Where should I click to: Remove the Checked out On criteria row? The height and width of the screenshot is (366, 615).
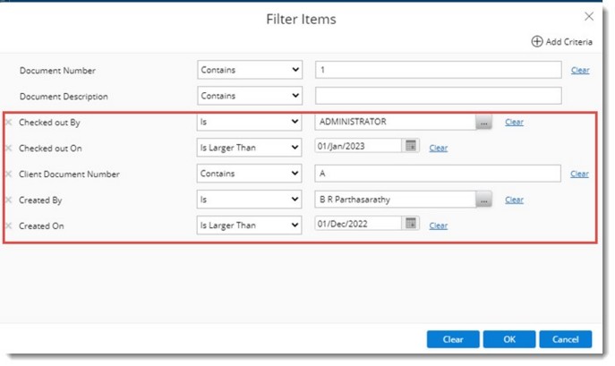[x=9, y=149]
